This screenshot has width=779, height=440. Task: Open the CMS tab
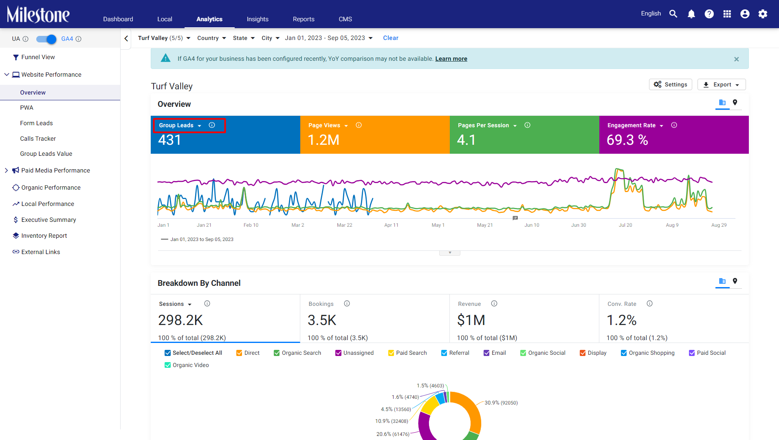click(x=345, y=19)
